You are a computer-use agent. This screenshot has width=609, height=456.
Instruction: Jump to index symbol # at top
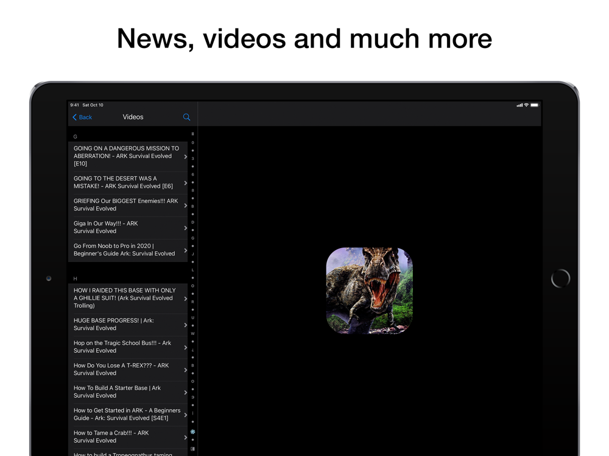pos(192,134)
